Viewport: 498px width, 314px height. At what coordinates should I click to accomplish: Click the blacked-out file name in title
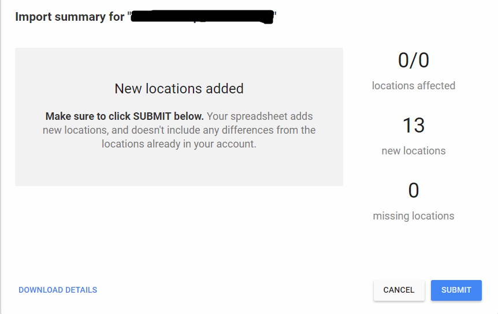pos(202,17)
